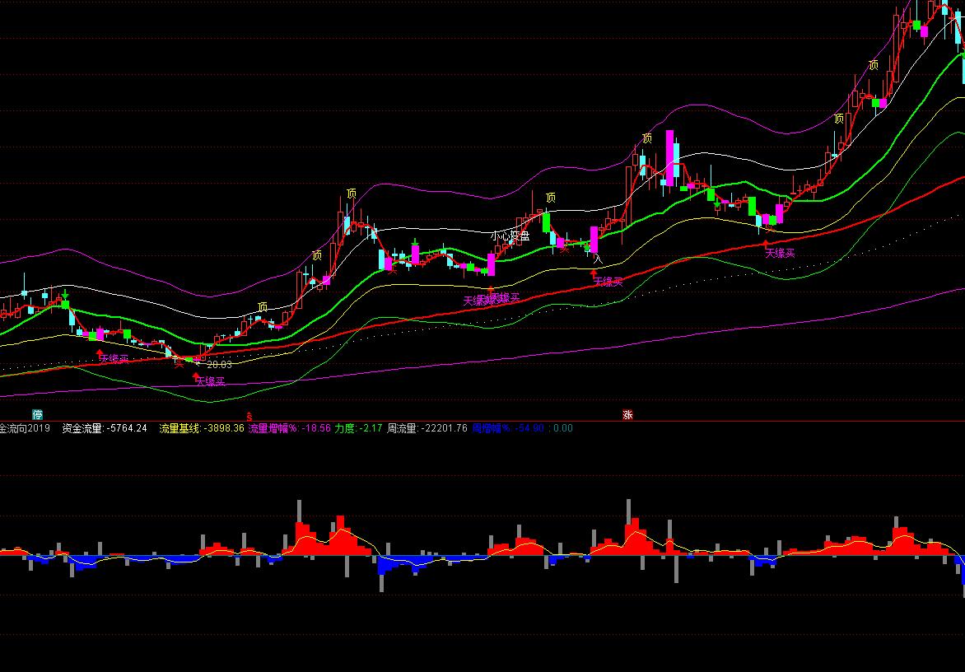
Task: Click the first 顶 marker on the left
Action: [x=263, y=307]
